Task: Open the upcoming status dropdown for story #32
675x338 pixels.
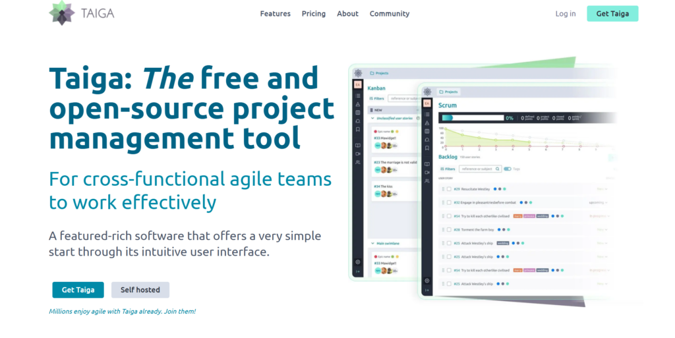Action: coord(598,202)
